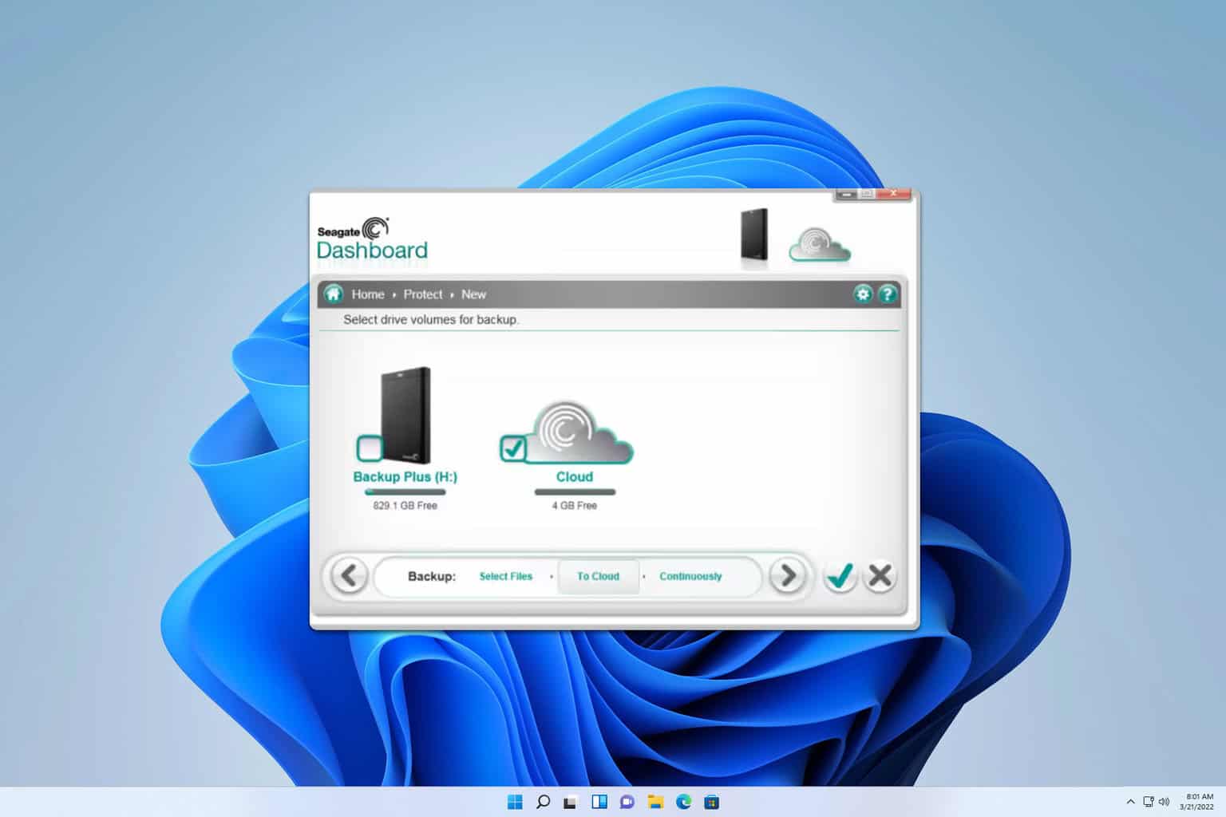The height and width of the screenshot is (817, 1226).
Task: Uncheck the Cloud checkbox
Action: coord(512,448)
